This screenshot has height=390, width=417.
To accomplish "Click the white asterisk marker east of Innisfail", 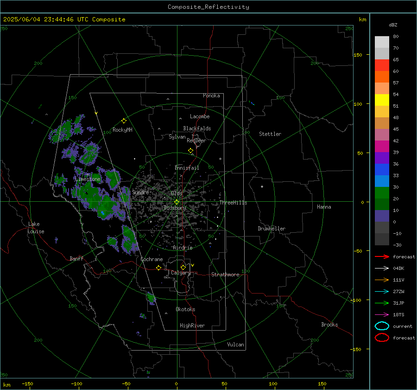I will pyautogui.click(x=220, y=159).
